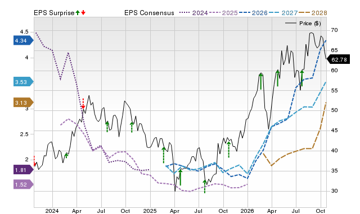This screenshot has width=360, height=214.
Task: Click the dark purple 1.81 value tag
Action: (24, 170)
